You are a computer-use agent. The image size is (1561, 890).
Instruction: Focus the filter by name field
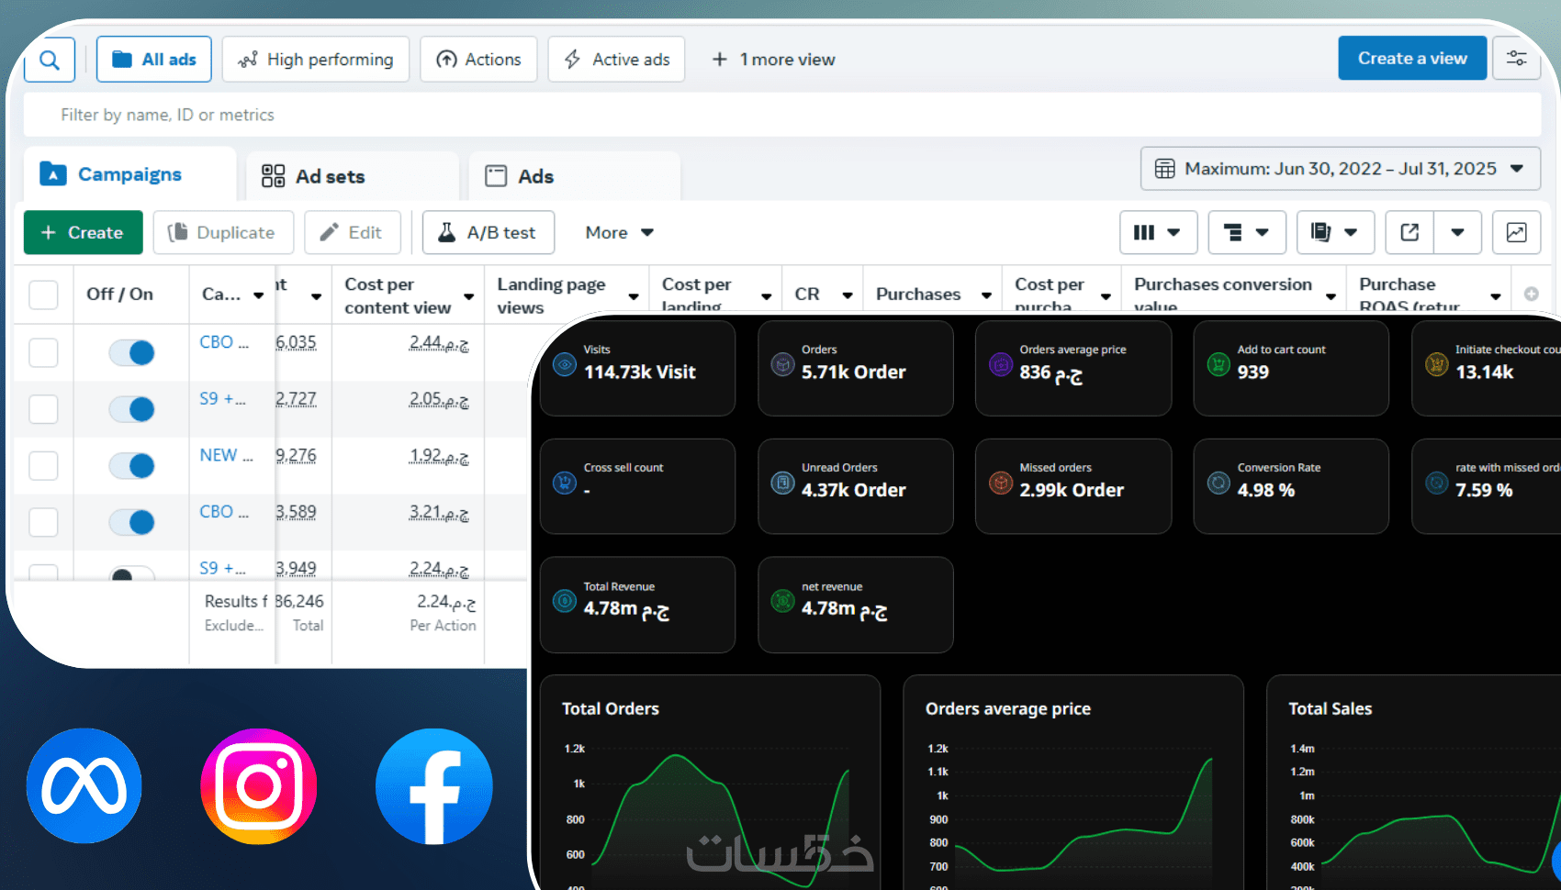tap(782, 115)
